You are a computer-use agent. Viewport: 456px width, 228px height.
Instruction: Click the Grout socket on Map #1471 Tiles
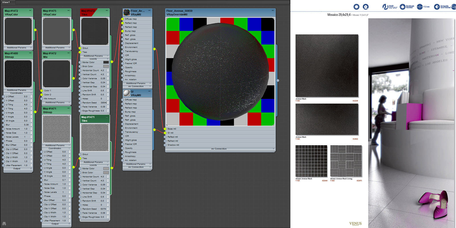coord(80,154)
